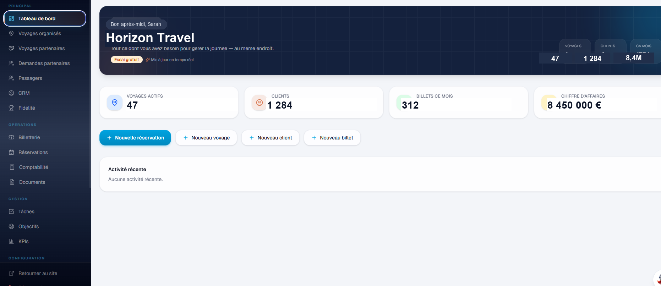Open the Tableau de bord menu item

click(45, 18)
